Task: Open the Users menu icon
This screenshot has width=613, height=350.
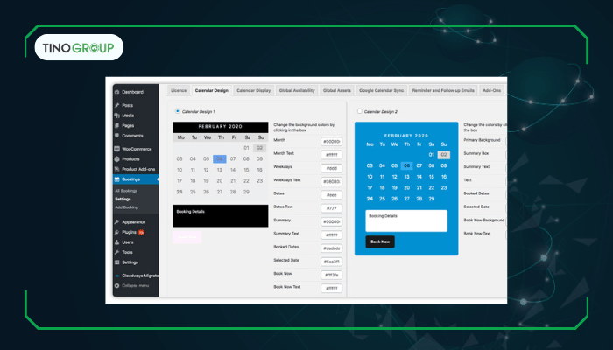Action: 116,242
